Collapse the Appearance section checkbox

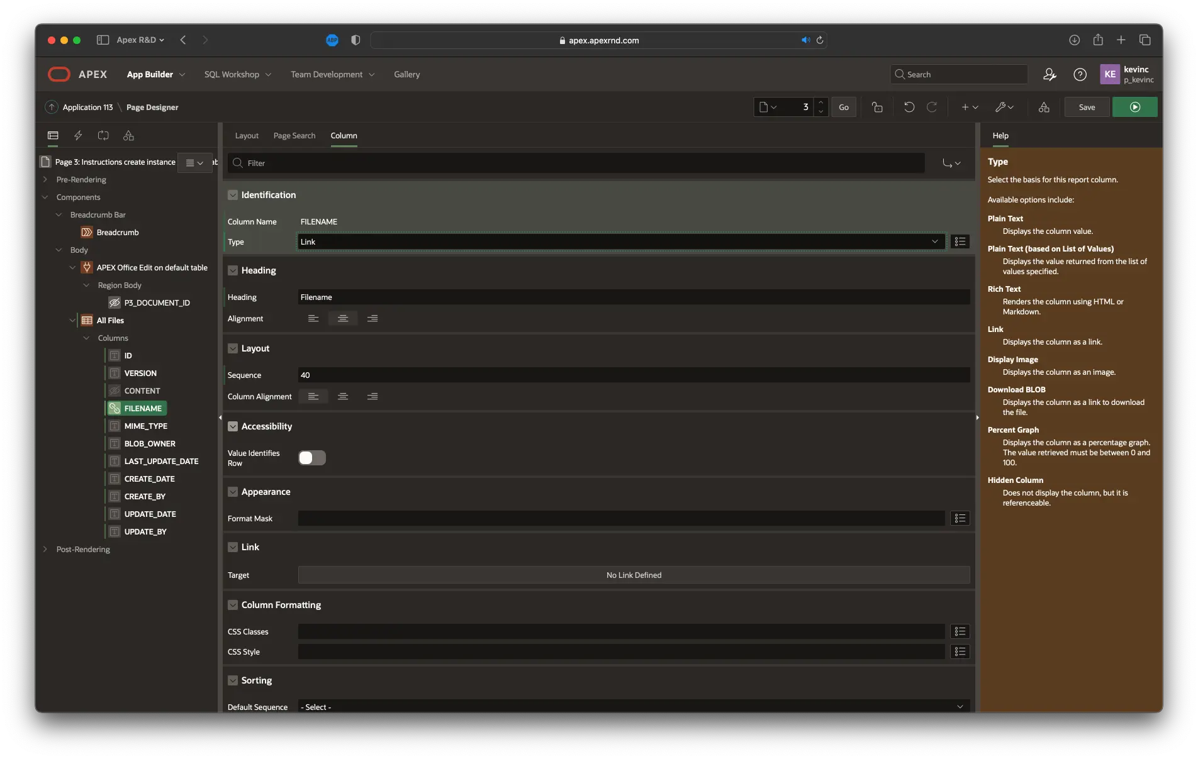tap(233, 492)
